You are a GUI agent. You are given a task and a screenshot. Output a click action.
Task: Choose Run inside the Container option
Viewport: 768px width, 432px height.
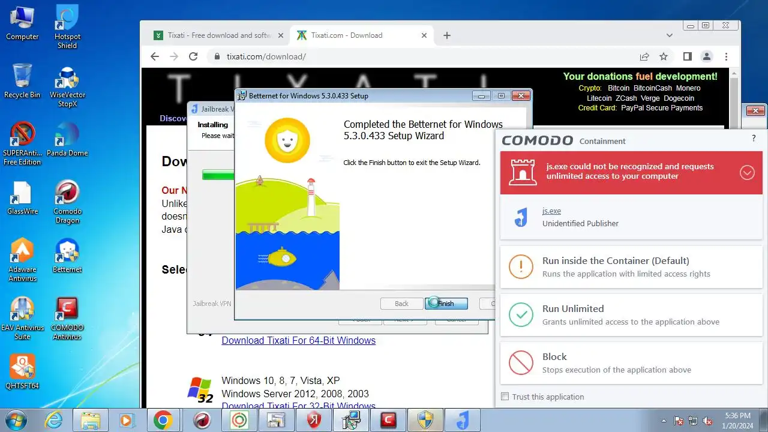point(631,267)
